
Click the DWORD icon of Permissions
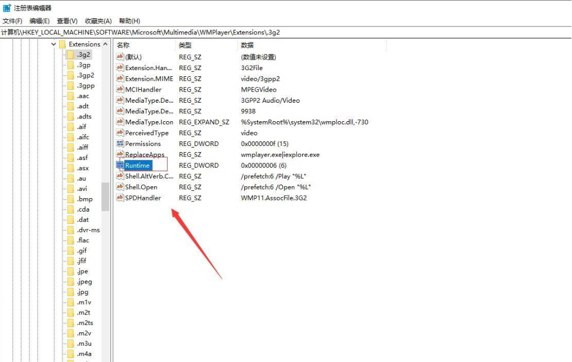(120, 144)
